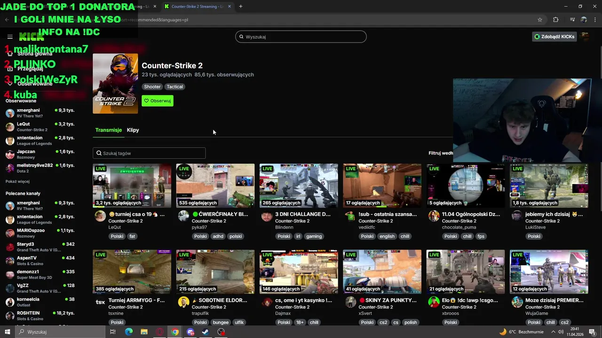This screenshot has height=338, width=602.
Task: Click WujaGame's channel avatar
Action: [x=517, y=302]
